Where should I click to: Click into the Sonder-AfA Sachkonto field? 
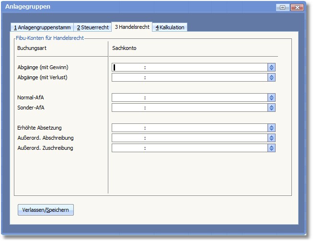click(x=189, y=108)
